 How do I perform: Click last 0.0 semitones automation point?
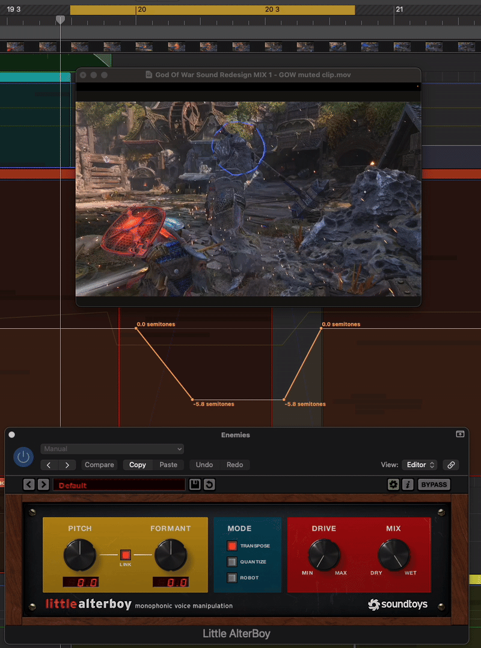(x=321, y=329)
